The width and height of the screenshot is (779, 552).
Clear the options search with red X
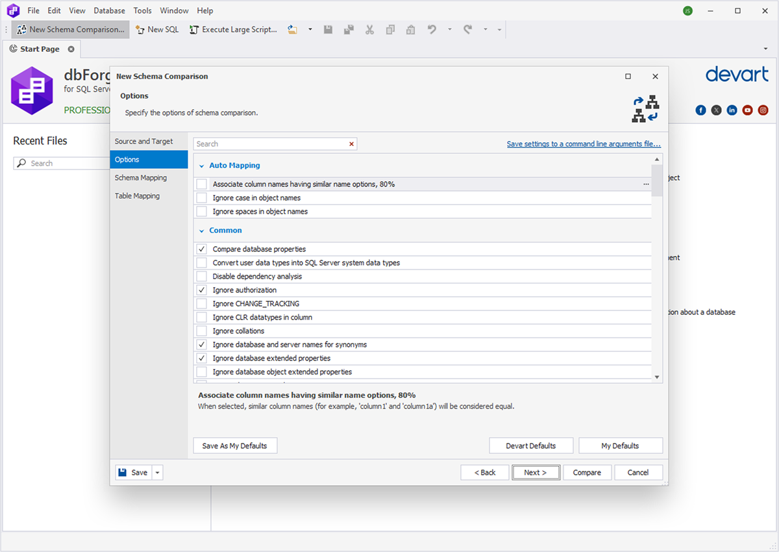(352, 144)
